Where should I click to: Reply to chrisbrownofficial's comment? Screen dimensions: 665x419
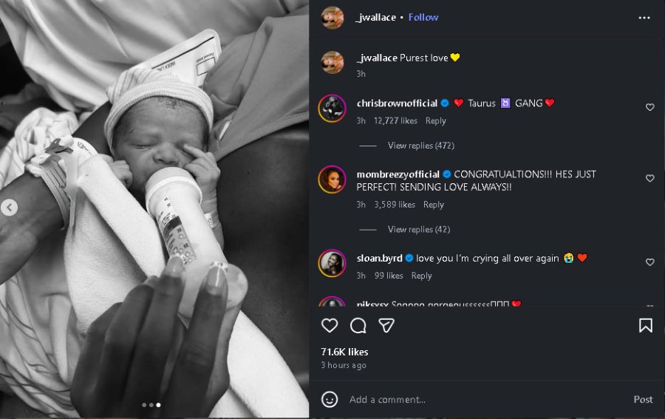pyautogui.click(x=436, y=120)
